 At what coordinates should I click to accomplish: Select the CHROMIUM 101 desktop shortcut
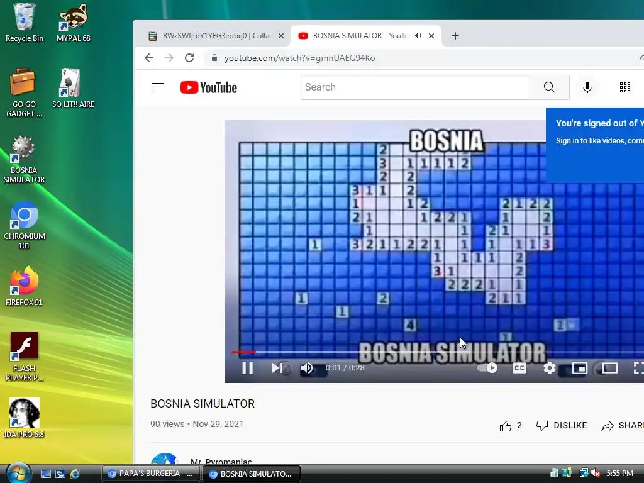[x=25, y=226]
